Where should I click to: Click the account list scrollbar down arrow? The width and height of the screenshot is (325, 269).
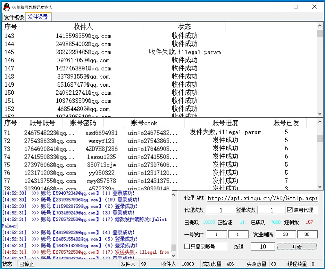pos(320,187)
